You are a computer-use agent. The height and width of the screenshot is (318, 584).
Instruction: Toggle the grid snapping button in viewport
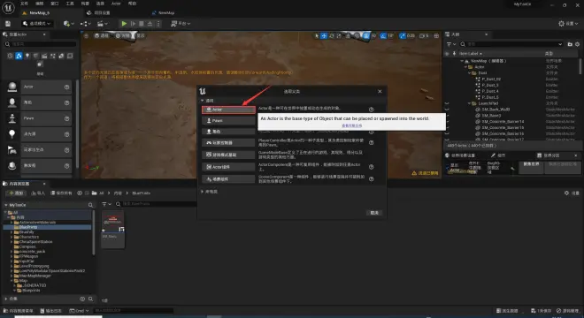pos(366,35)
